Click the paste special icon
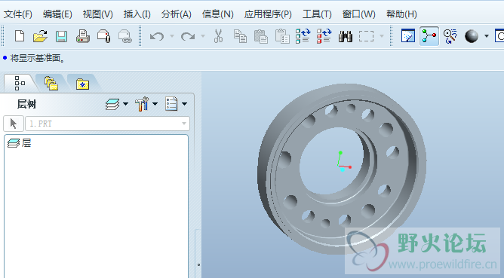 point(282,36)
